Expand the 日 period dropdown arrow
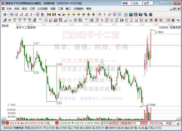This screenshot has width=182, height=131. 8,15
